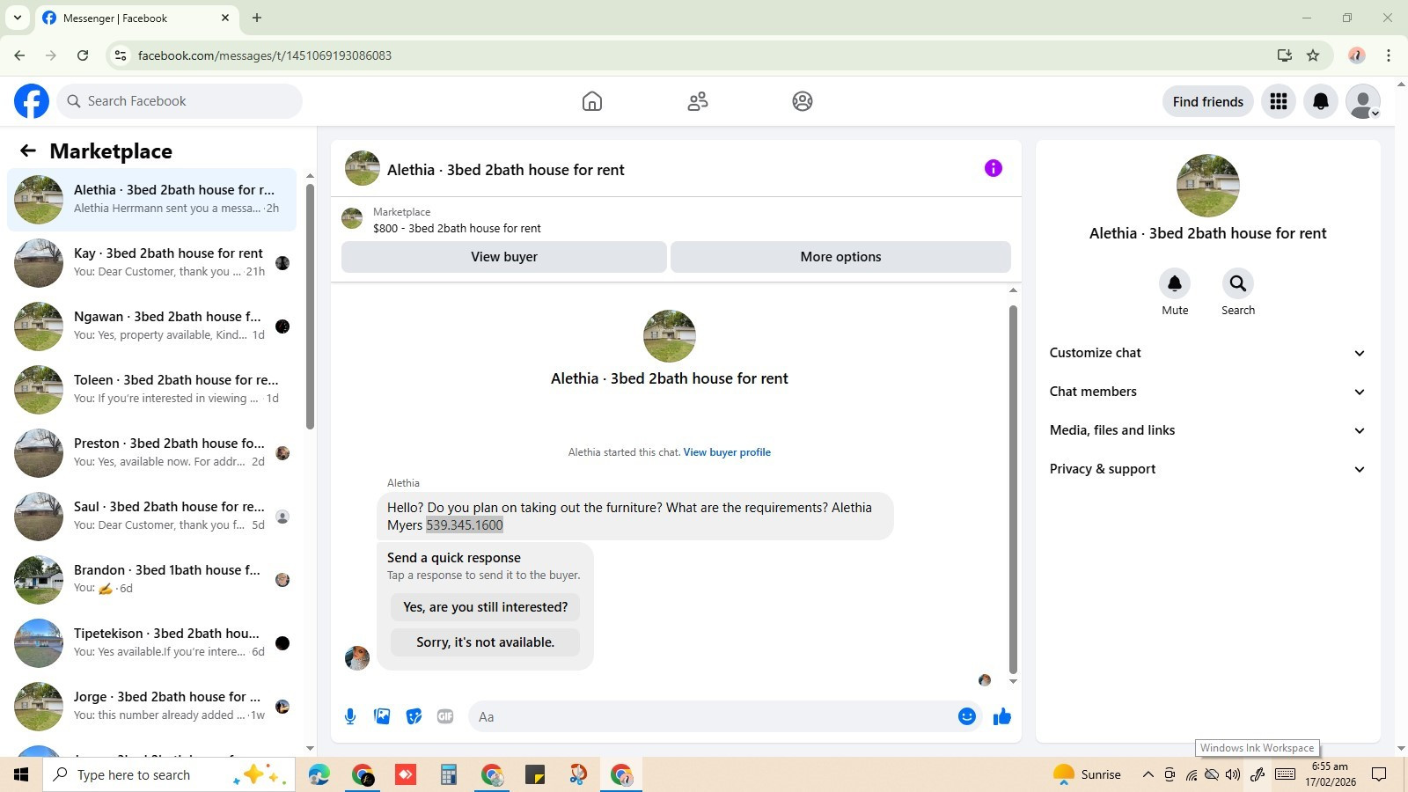Viewport: 1408px width, 792px height.
Task: Open the Ngawan conversation in list
Action: (x=151, y=326)
